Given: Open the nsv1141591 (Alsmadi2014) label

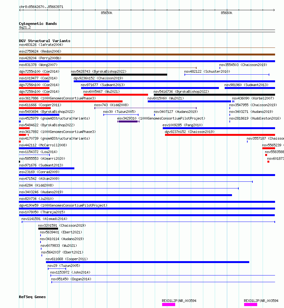Looking at the screenshot, I should [x=44, y=218].
